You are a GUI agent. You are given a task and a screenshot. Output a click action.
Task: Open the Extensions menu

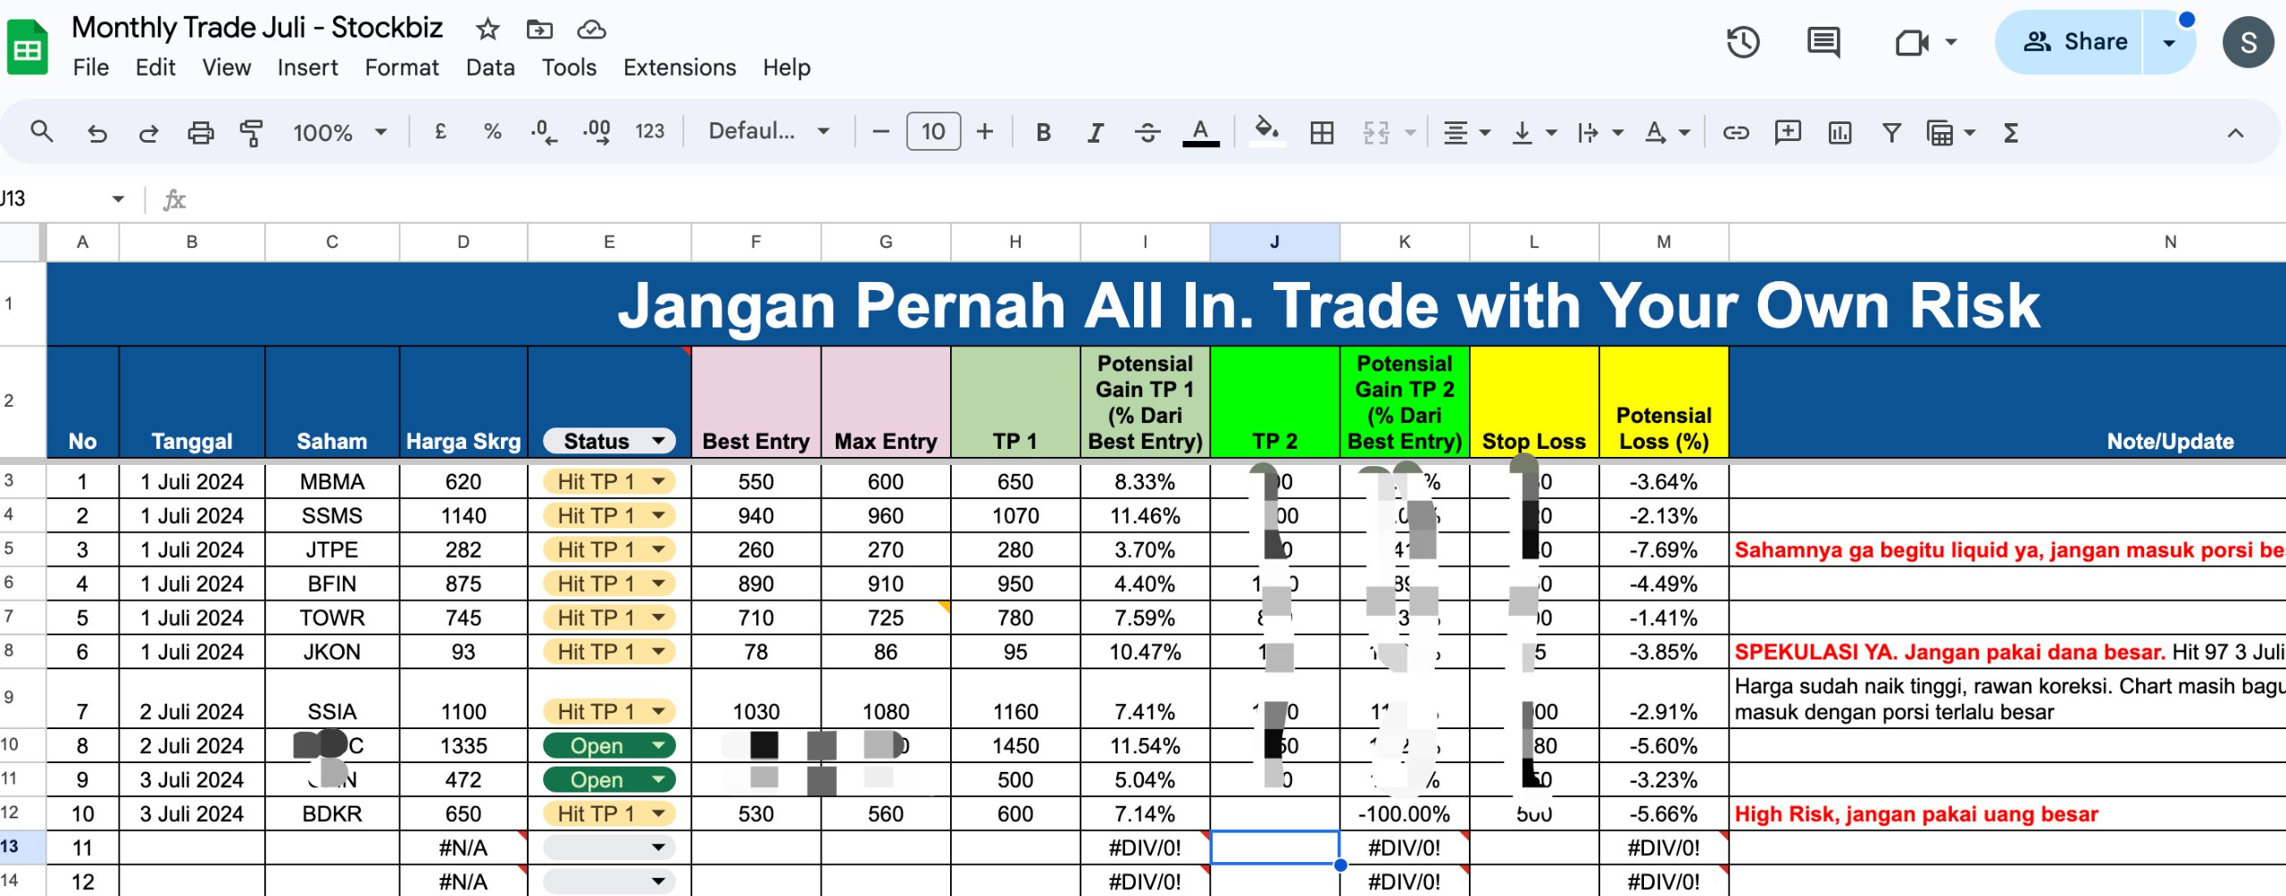pos(680,67)
